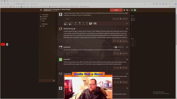Click the browser back arrow

(2, 4)
